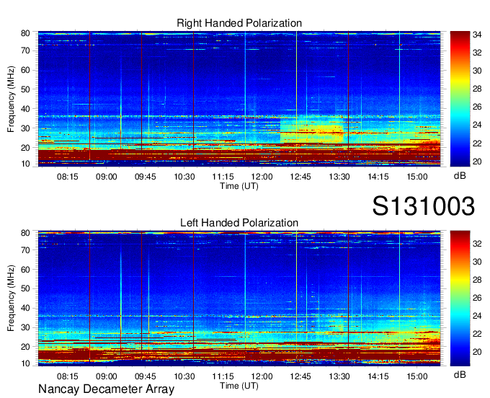This screenshot has width=490, height=398.
Task: Click the Right Handed Polarization title
Action: point(239,23)
